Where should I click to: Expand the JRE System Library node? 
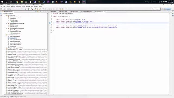[x=5, y=48]
